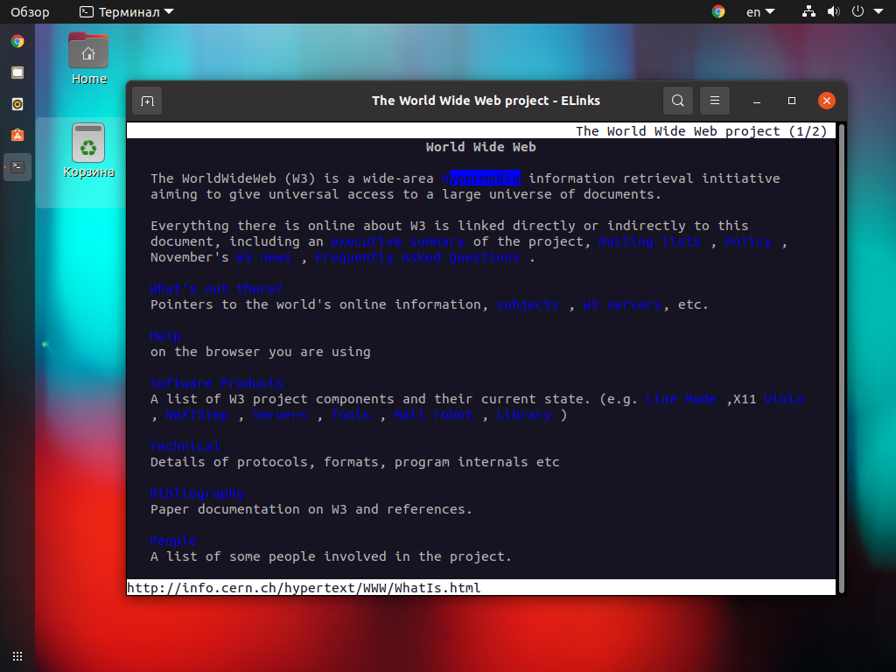
Task: Follow the NeXTStep link
Action: tap(197, 415)
